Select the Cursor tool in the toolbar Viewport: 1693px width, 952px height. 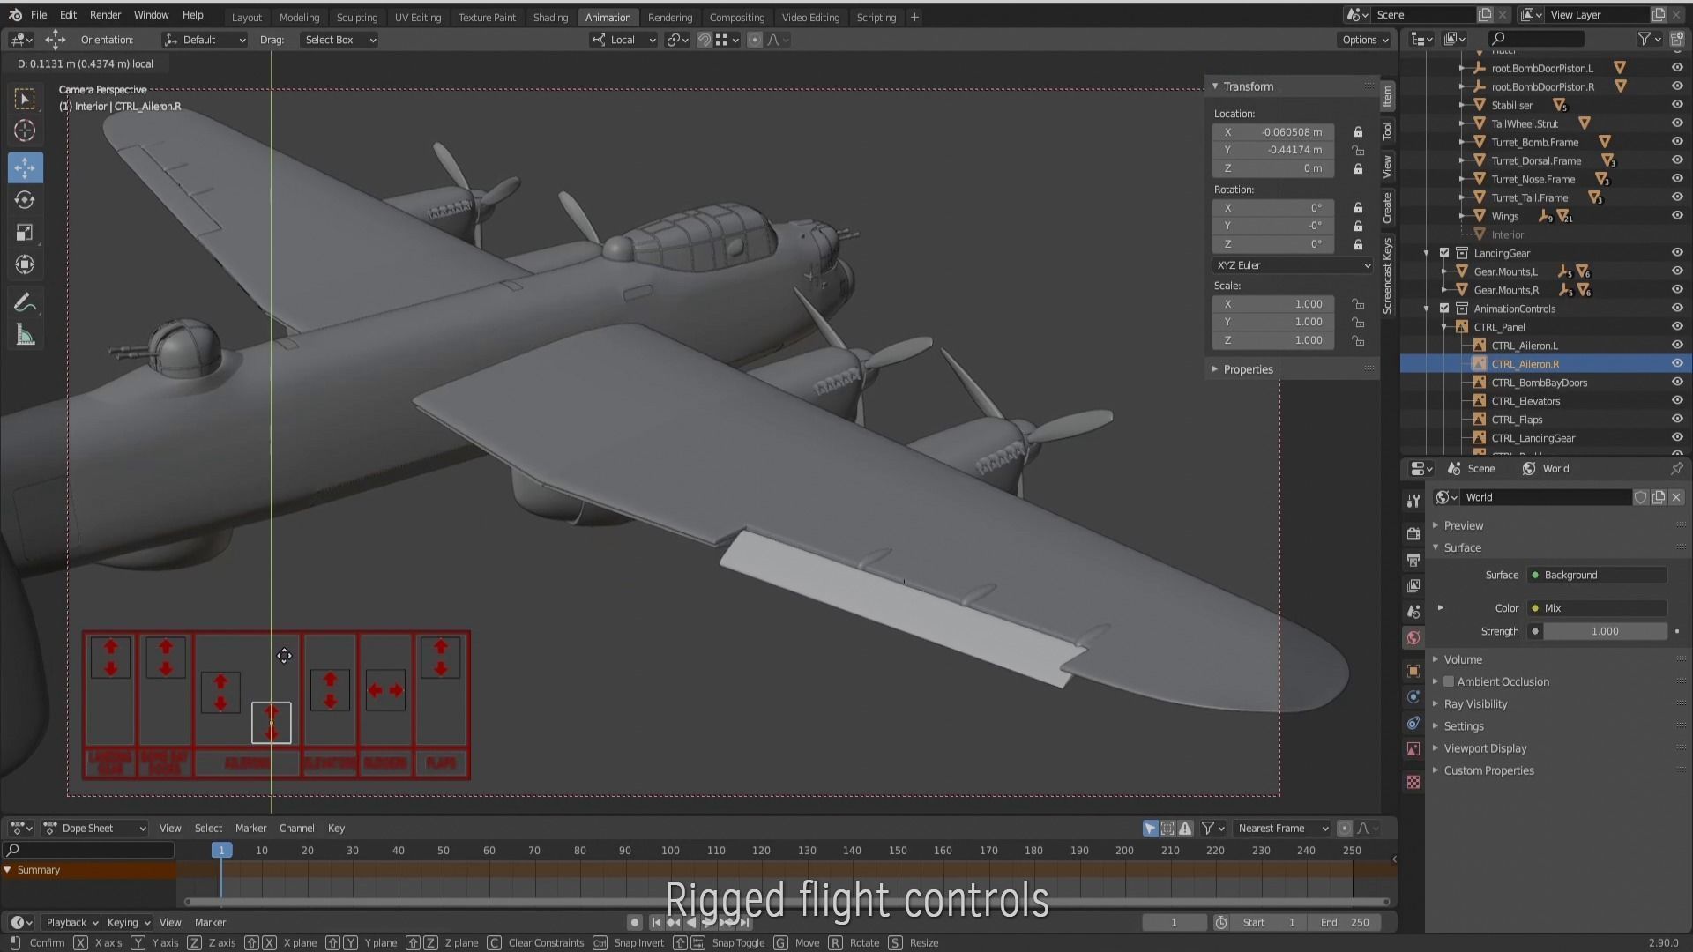[x=25, y=131]
